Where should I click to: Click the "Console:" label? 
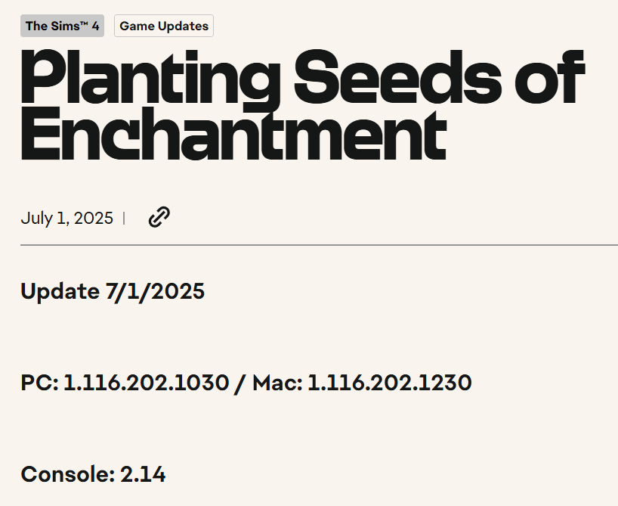pyautogui.click(x=67, y=475)
